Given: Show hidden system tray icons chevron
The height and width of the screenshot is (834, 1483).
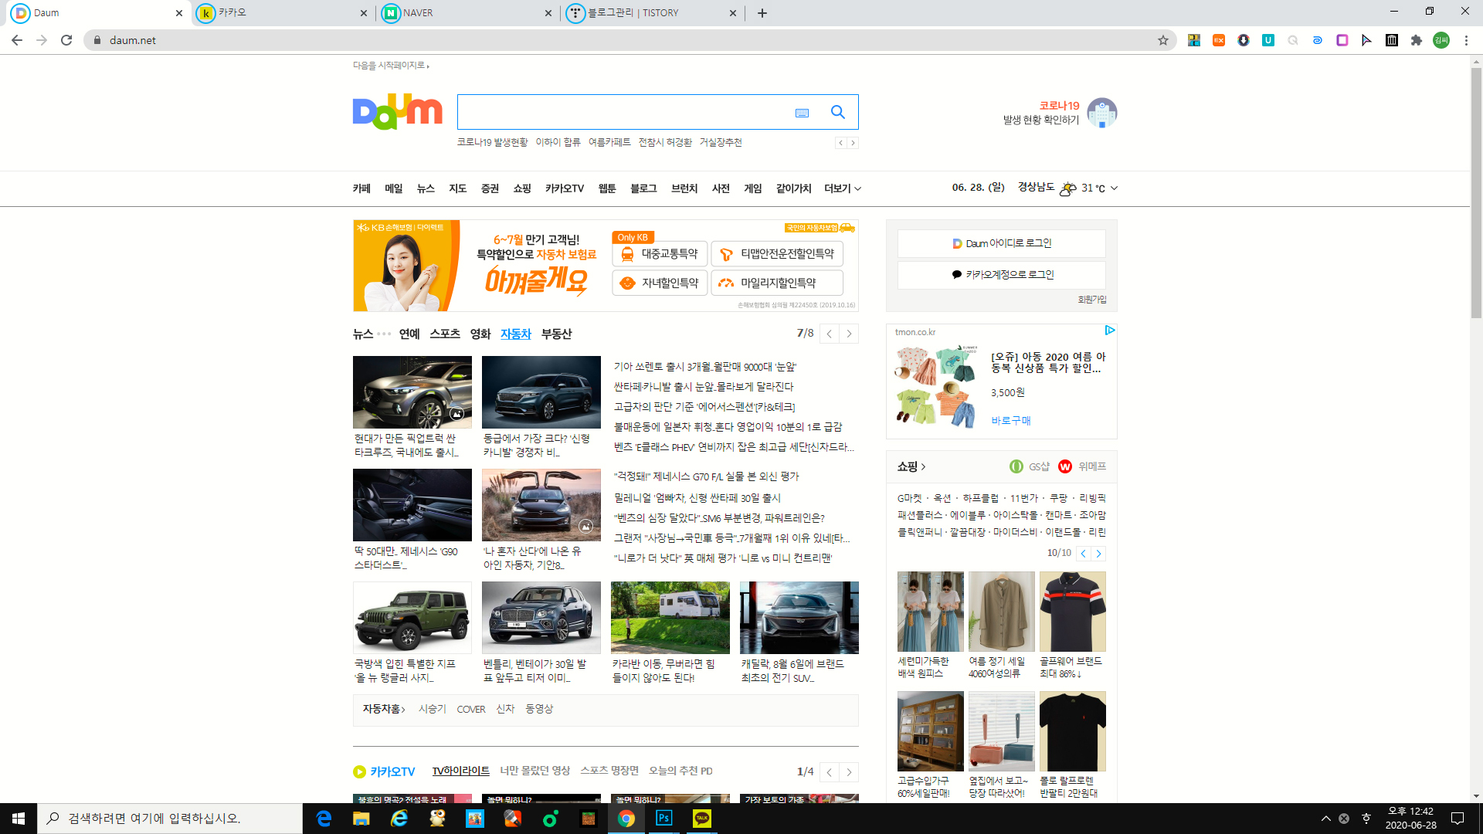Looking at the screenshot, I should coord(1325,819).
